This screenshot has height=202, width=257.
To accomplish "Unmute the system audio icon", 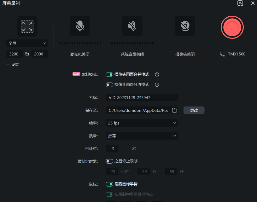I will click(132, 26).
